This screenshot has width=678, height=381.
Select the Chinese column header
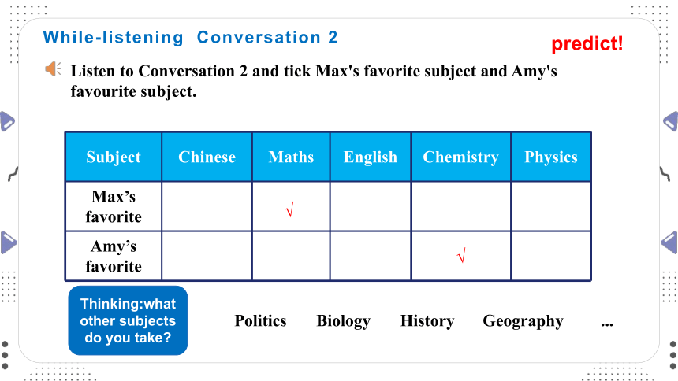tap(207, 157)
